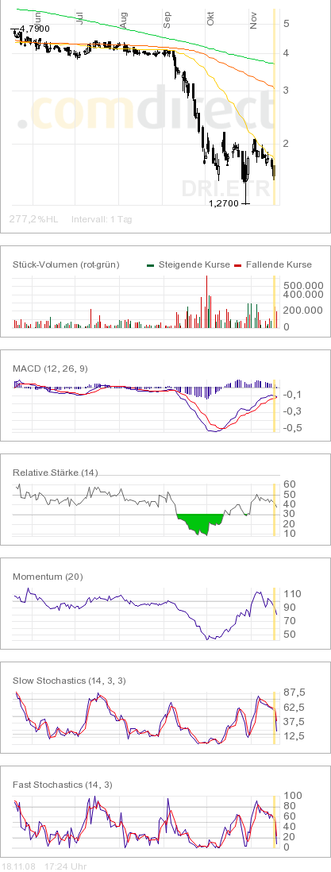This screenshot has height=872, width=331.
Task: Click the Intervall: 1 Tag label
Action: click(x=102, y=219)
